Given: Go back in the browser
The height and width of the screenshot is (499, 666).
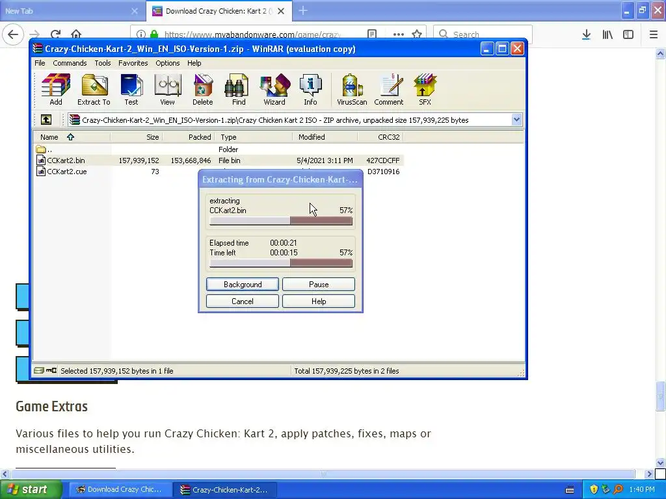Looking at the screenshot, I should [x=13, y=34].
